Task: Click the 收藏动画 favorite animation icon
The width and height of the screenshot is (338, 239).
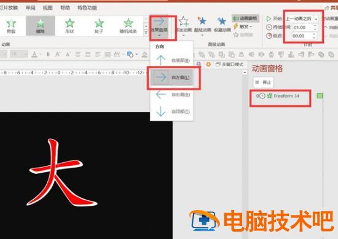Action: (222, 25)
